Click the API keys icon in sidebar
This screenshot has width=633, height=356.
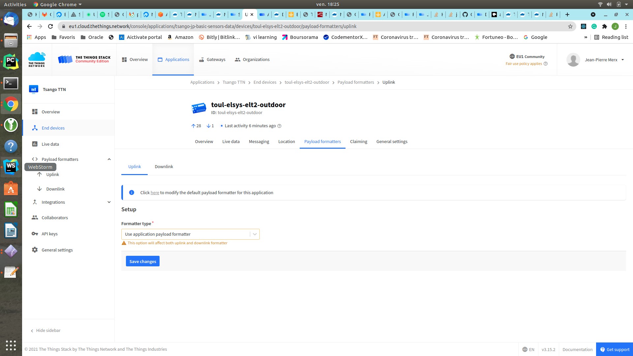click(35, 233)
